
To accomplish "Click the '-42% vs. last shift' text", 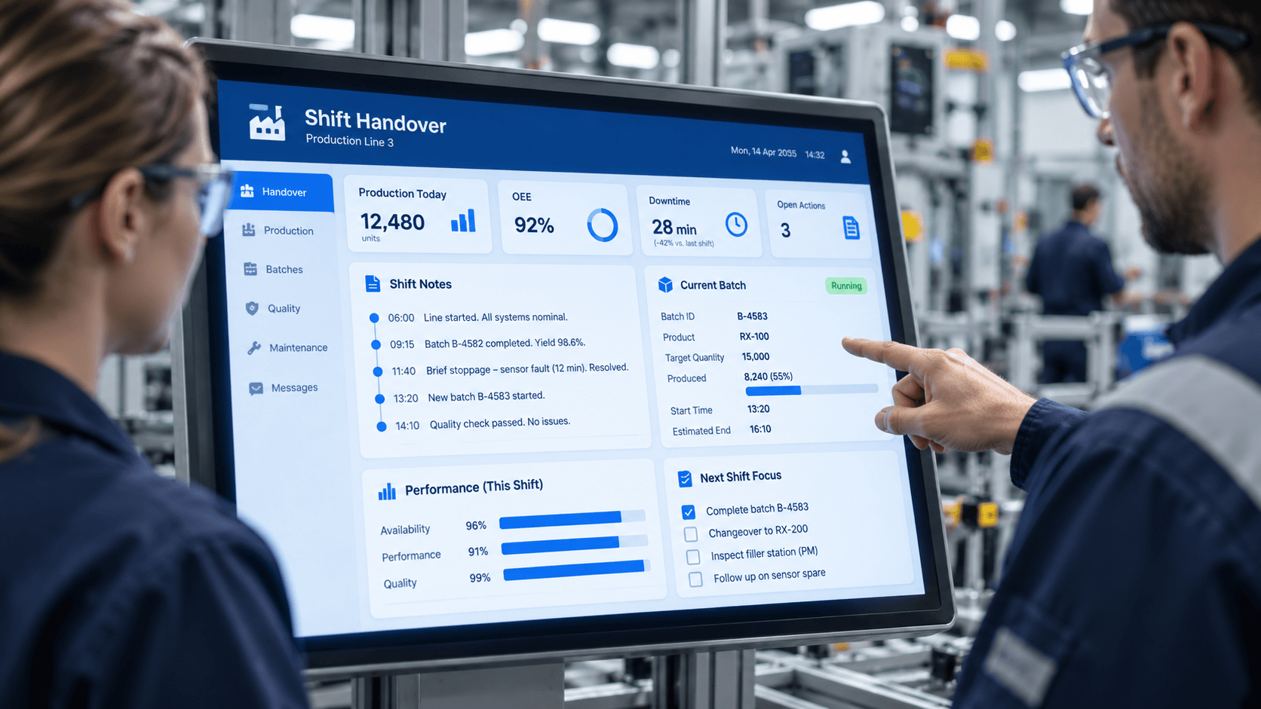I will click(684, 243).
